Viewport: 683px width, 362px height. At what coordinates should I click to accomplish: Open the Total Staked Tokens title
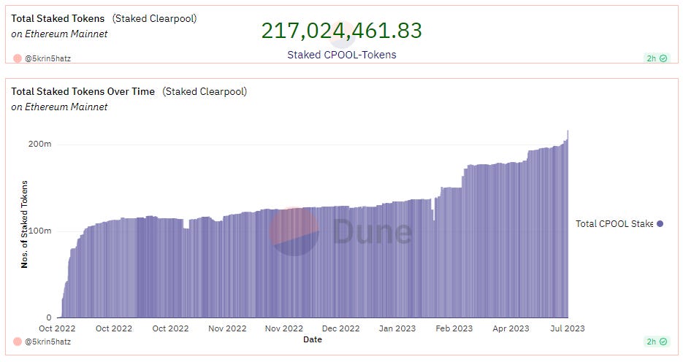[x=58, y=19]
